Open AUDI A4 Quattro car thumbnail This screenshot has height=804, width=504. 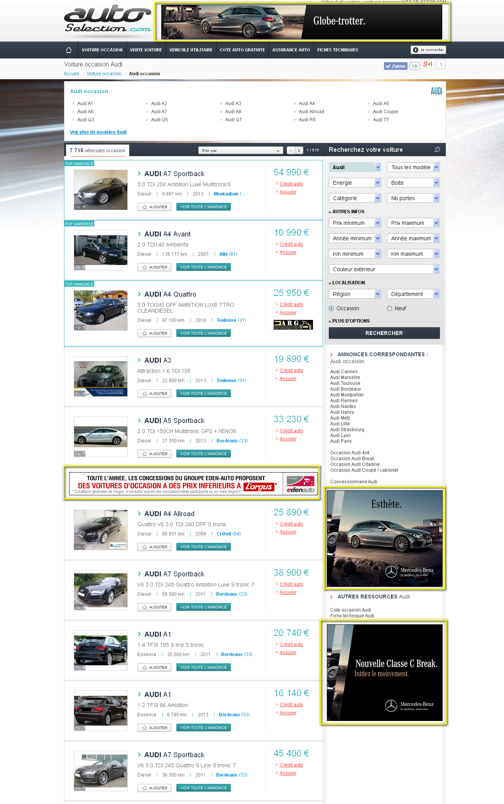101,310
